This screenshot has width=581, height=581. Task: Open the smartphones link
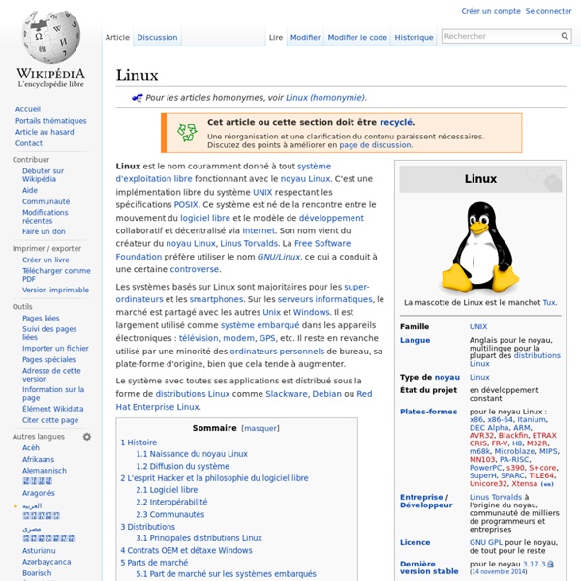click(216, 299)
